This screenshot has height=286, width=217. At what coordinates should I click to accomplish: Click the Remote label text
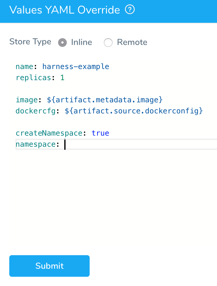(132, 42)
